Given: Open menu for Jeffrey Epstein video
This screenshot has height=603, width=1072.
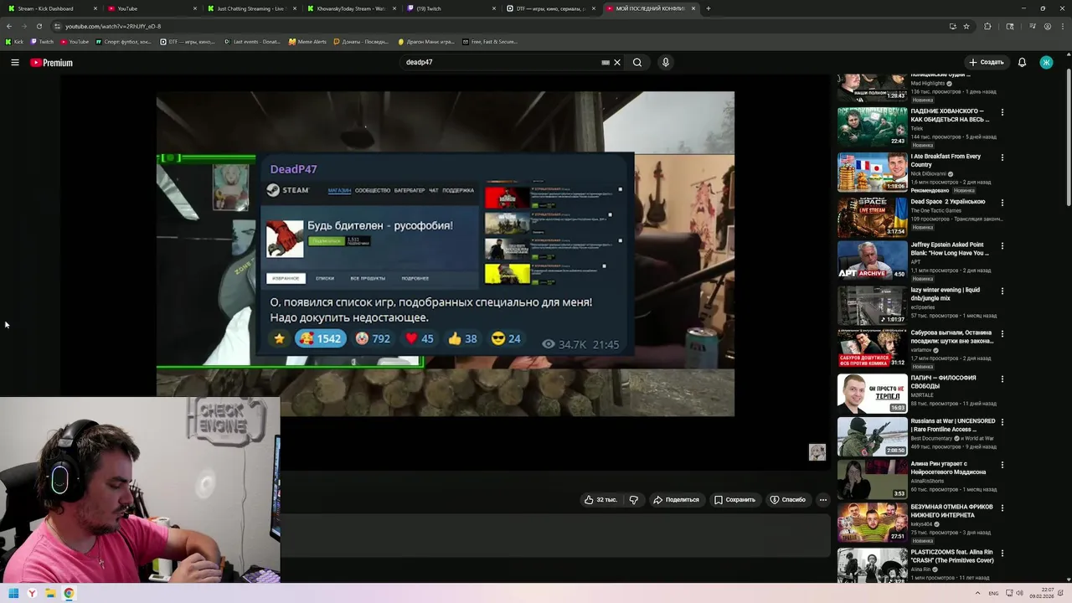Looking at the screenshot, I should [1002, 246].
